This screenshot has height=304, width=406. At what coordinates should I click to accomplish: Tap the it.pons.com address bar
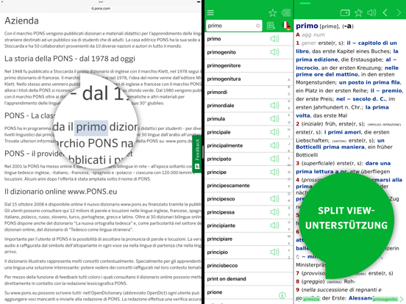coord(101,8)
